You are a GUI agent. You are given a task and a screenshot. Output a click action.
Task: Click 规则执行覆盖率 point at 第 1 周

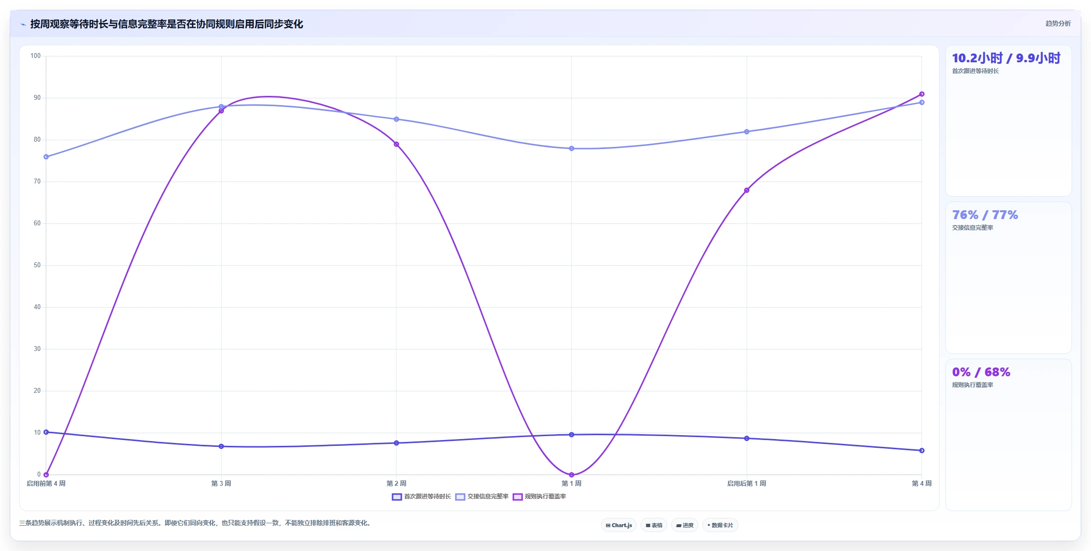click(x=571, y=475)
